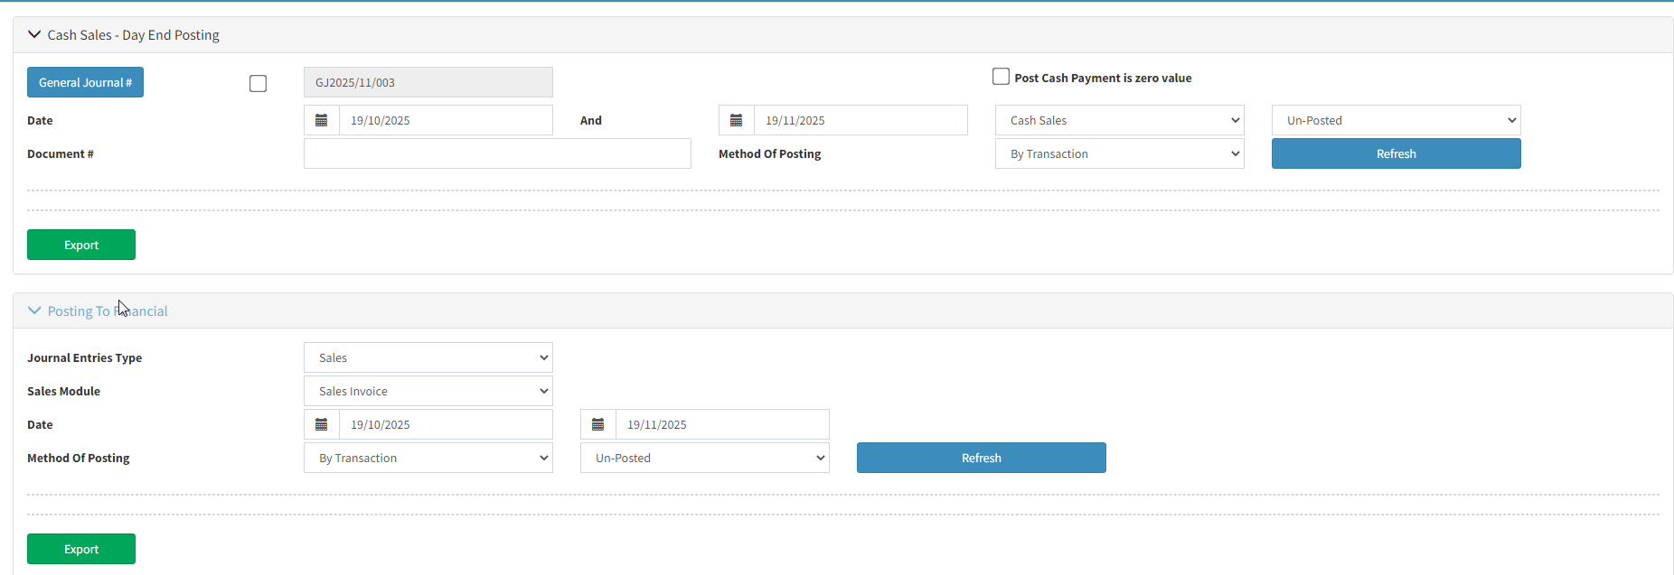The height and width of the screenshot is (575, 1674).
Task: Open calendar for Cash Sales start date
Action: [x=322, y=120]
